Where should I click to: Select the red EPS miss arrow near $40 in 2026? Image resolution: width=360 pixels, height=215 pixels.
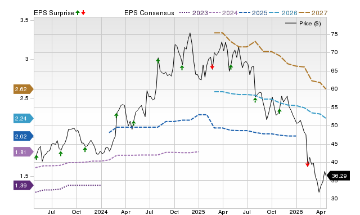point(308,164)
